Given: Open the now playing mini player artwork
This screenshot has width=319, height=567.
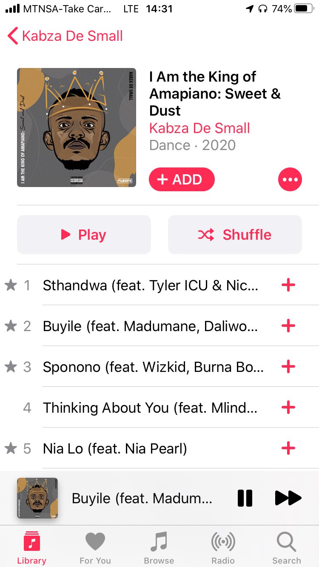Looking at the screenshot, I should pyautogui.click(x=37, y=498).
